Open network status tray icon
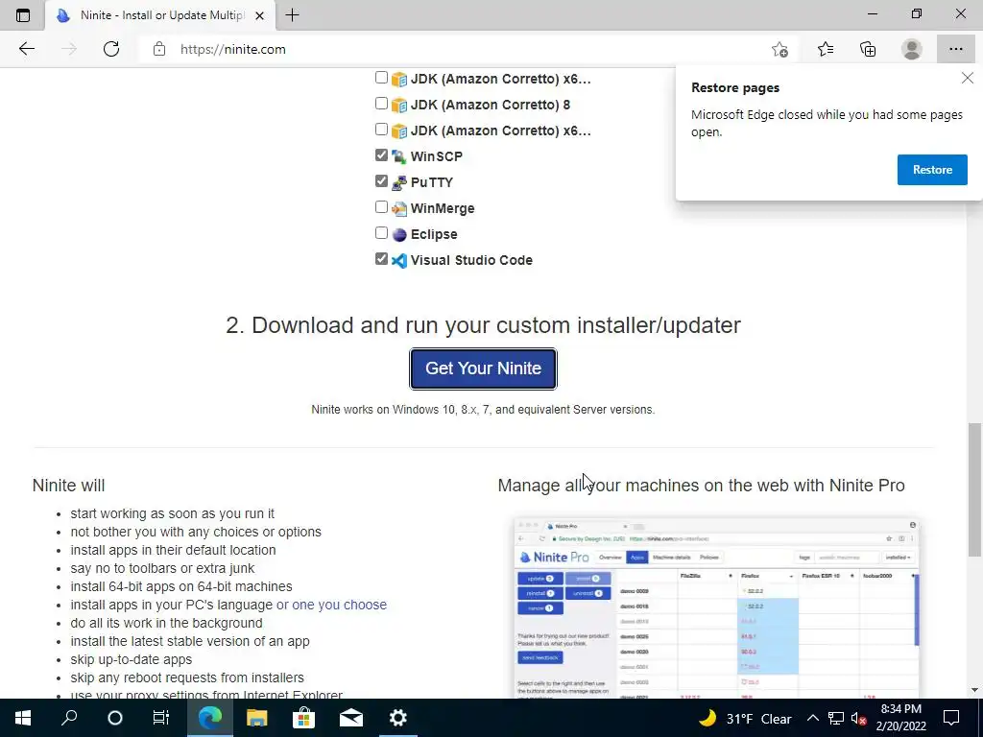 tap(836, 718)
